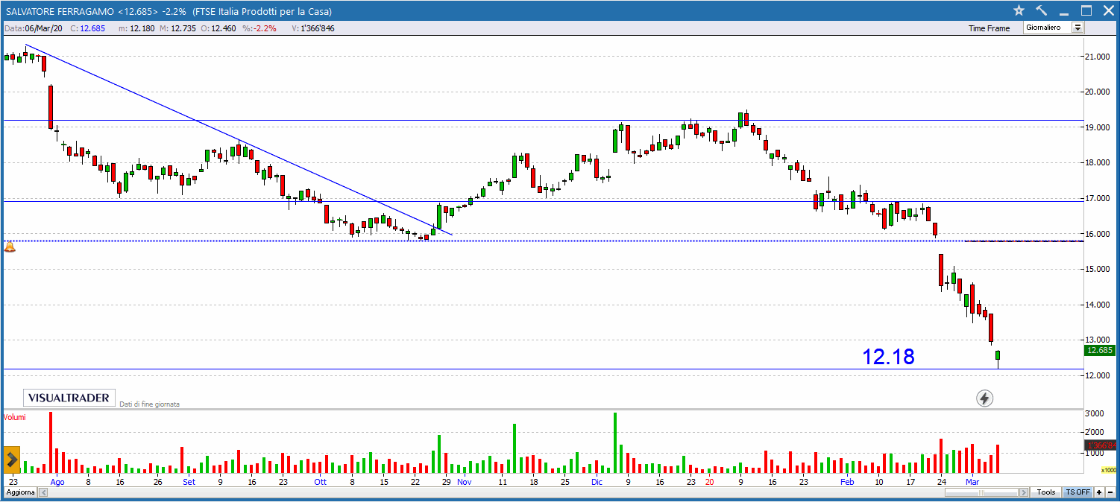
Task: Click the red 1'366'84 volume value tag
Action: point(1100,445)
